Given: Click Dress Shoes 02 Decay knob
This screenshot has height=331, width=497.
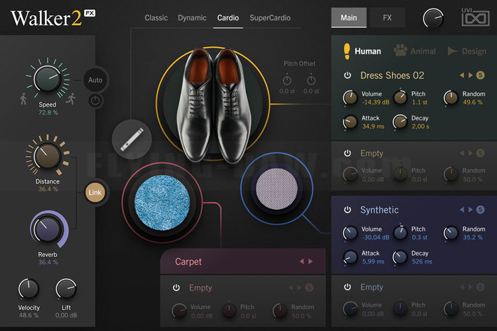Looking at the screenshot, I should pyautogui.click(x=400, y=122).
